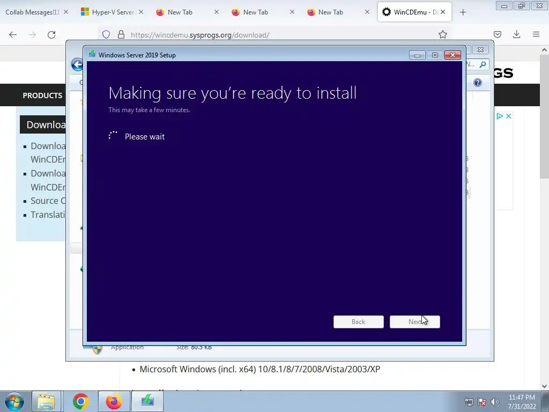Viewport: 549px width, 412px height.
Task: Click the Windows Setup taskbar icon
Action: coord(147,401)
